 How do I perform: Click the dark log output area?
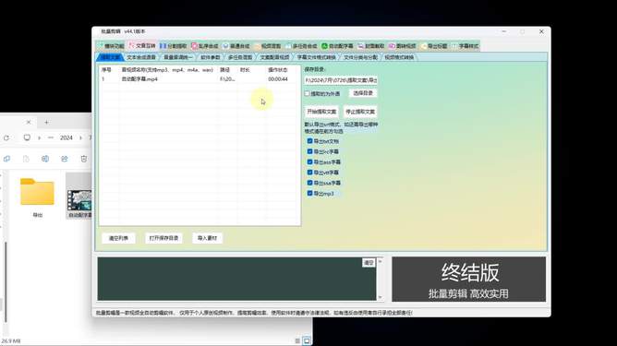pos(236,280)
